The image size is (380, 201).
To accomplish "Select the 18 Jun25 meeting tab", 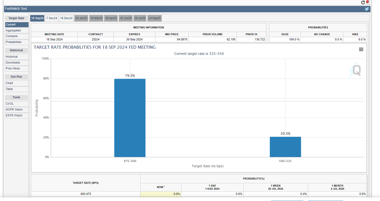I will (x=126, y=18).
